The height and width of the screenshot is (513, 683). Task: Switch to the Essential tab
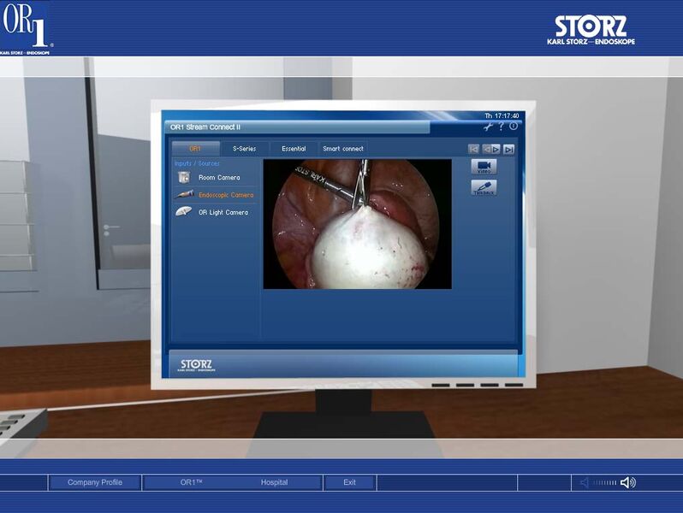pyautogui.click(x=294, y=149)
